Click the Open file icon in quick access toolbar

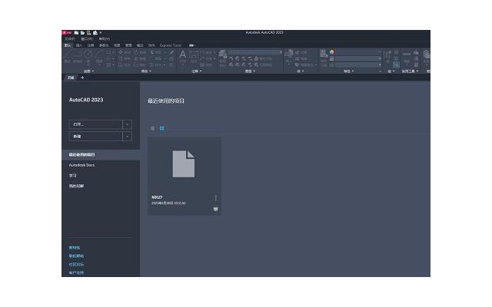[82, 32]
